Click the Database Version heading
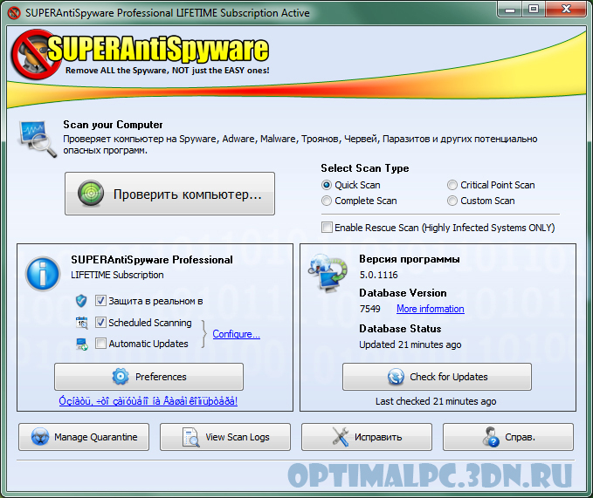The width and height of the screenshot is (593, 498). [403, 293]
